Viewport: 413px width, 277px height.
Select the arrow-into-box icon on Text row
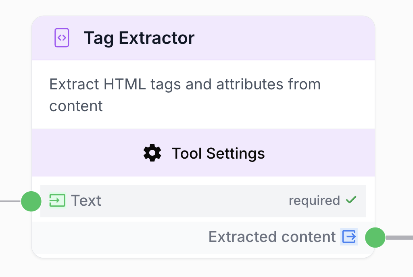pos(57,200)
